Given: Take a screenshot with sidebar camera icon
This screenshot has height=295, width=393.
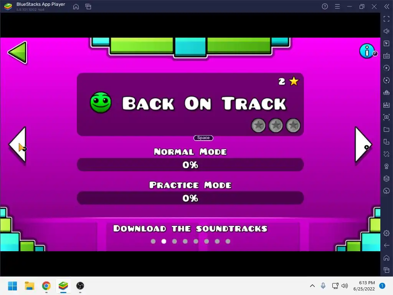Looking at the screenshot, I should [x=386, y=117].
